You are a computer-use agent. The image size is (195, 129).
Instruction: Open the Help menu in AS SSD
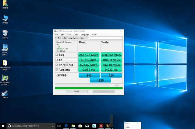point(94,35)
